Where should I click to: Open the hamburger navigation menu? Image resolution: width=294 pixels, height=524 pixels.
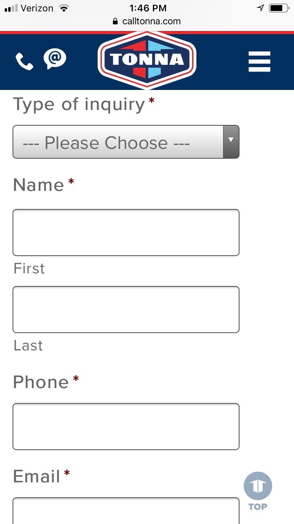(x=260, y=62)
